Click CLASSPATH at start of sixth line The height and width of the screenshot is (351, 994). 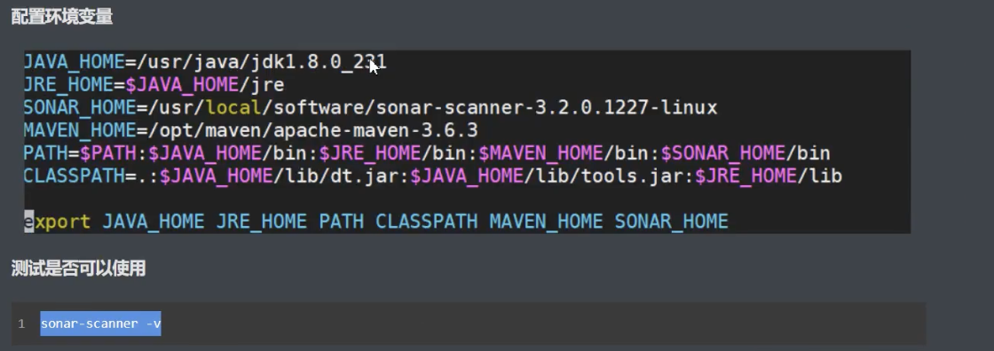[75, 176]
